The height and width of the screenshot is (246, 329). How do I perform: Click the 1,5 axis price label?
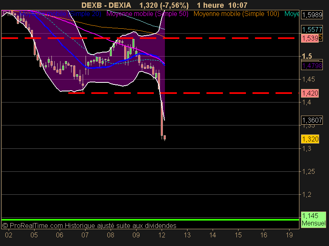click(307, 56)
